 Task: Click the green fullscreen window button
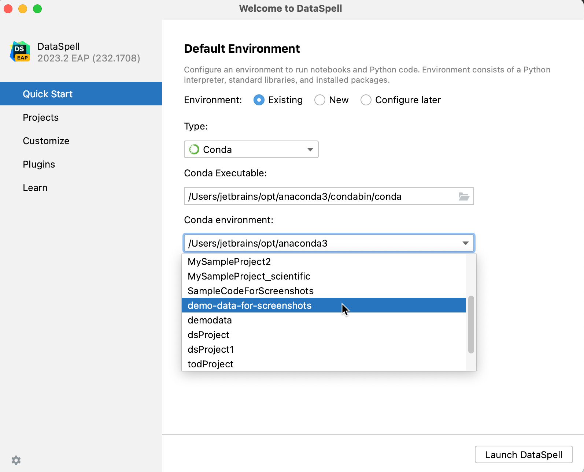(37, 9)
